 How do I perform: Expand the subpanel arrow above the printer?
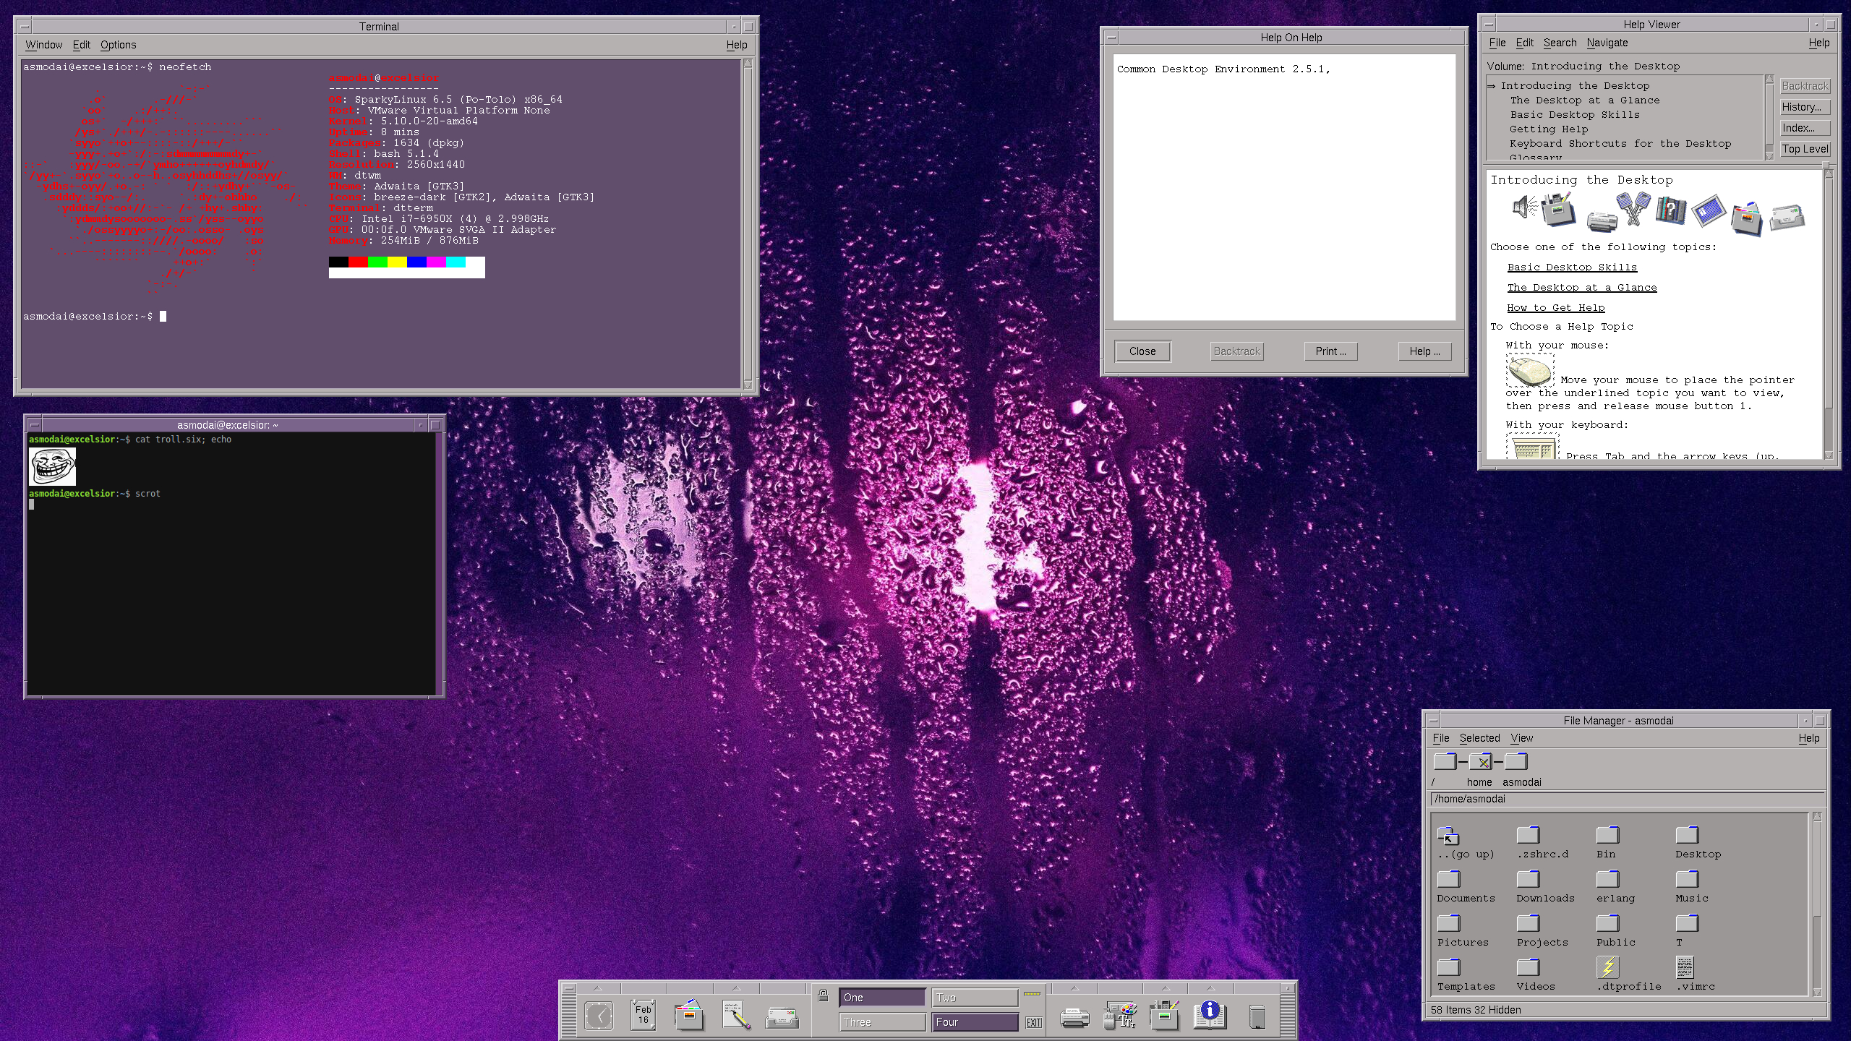[1074, 988]
